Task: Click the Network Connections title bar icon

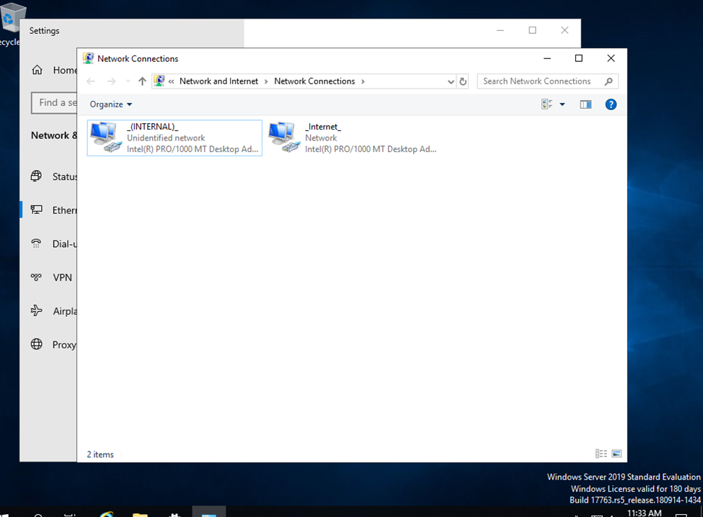Action: [x=88, y=58]
